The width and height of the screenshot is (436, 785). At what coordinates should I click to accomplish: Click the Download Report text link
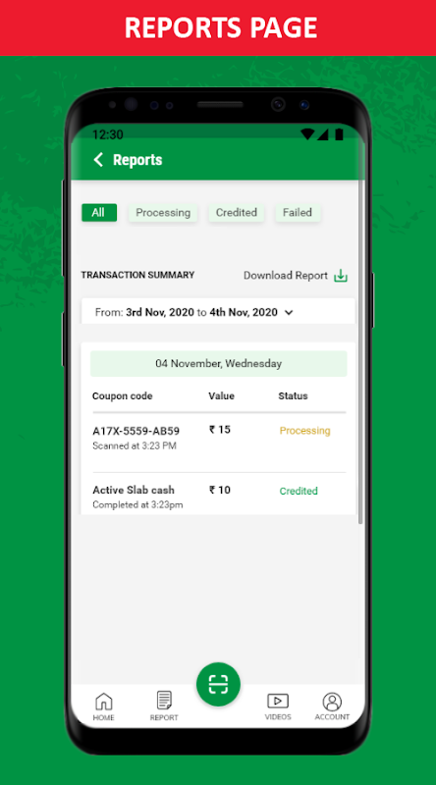coord(286,276)
